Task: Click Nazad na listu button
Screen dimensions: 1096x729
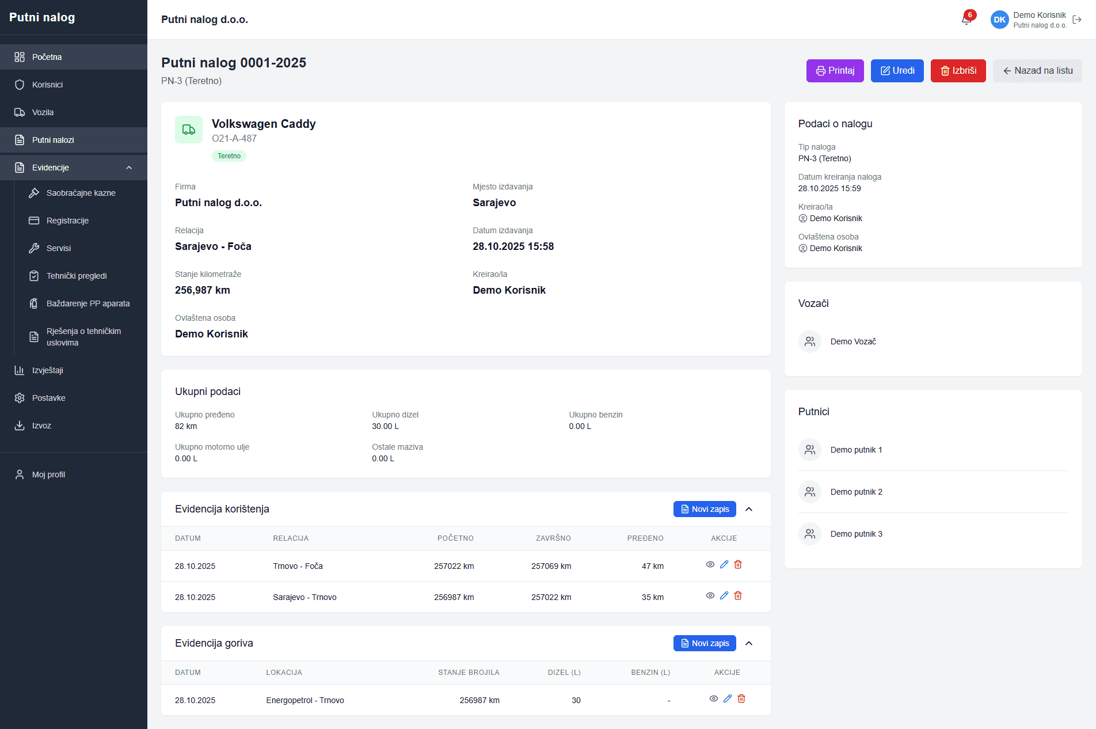Action: coord(1037,71)
